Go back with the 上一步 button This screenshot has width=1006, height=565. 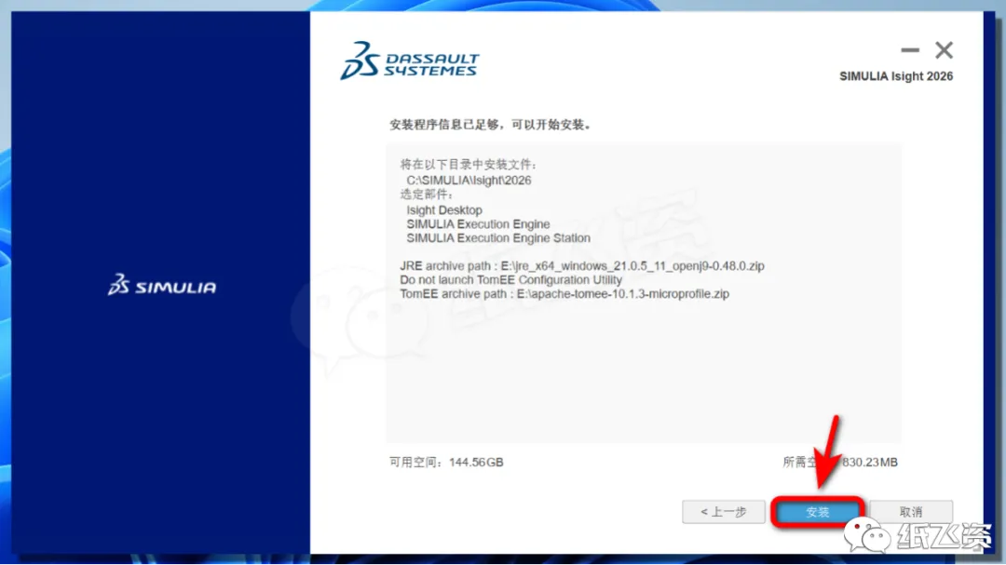(x=724, y=512)
